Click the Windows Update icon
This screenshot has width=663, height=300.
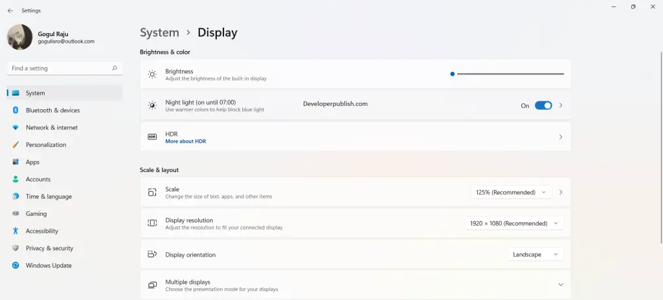[x=16, y=266]
